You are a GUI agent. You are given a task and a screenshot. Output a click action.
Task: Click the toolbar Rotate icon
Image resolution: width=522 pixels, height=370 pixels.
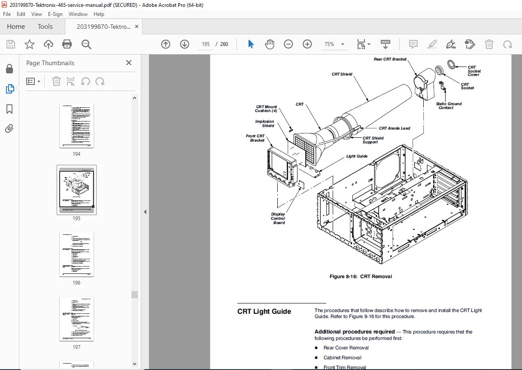[x=508, y=44]
